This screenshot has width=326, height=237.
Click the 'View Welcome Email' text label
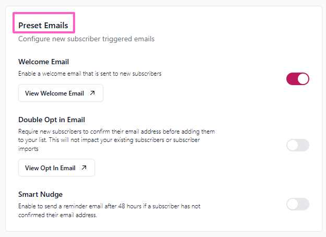54,93
